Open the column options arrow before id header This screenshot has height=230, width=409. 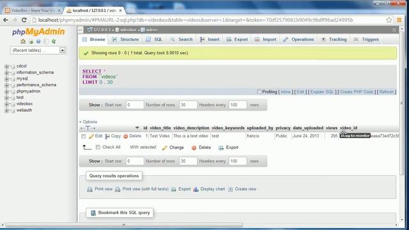tap(137, 128)
